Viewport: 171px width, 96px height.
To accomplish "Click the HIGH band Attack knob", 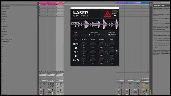I will tap(84, 44).
